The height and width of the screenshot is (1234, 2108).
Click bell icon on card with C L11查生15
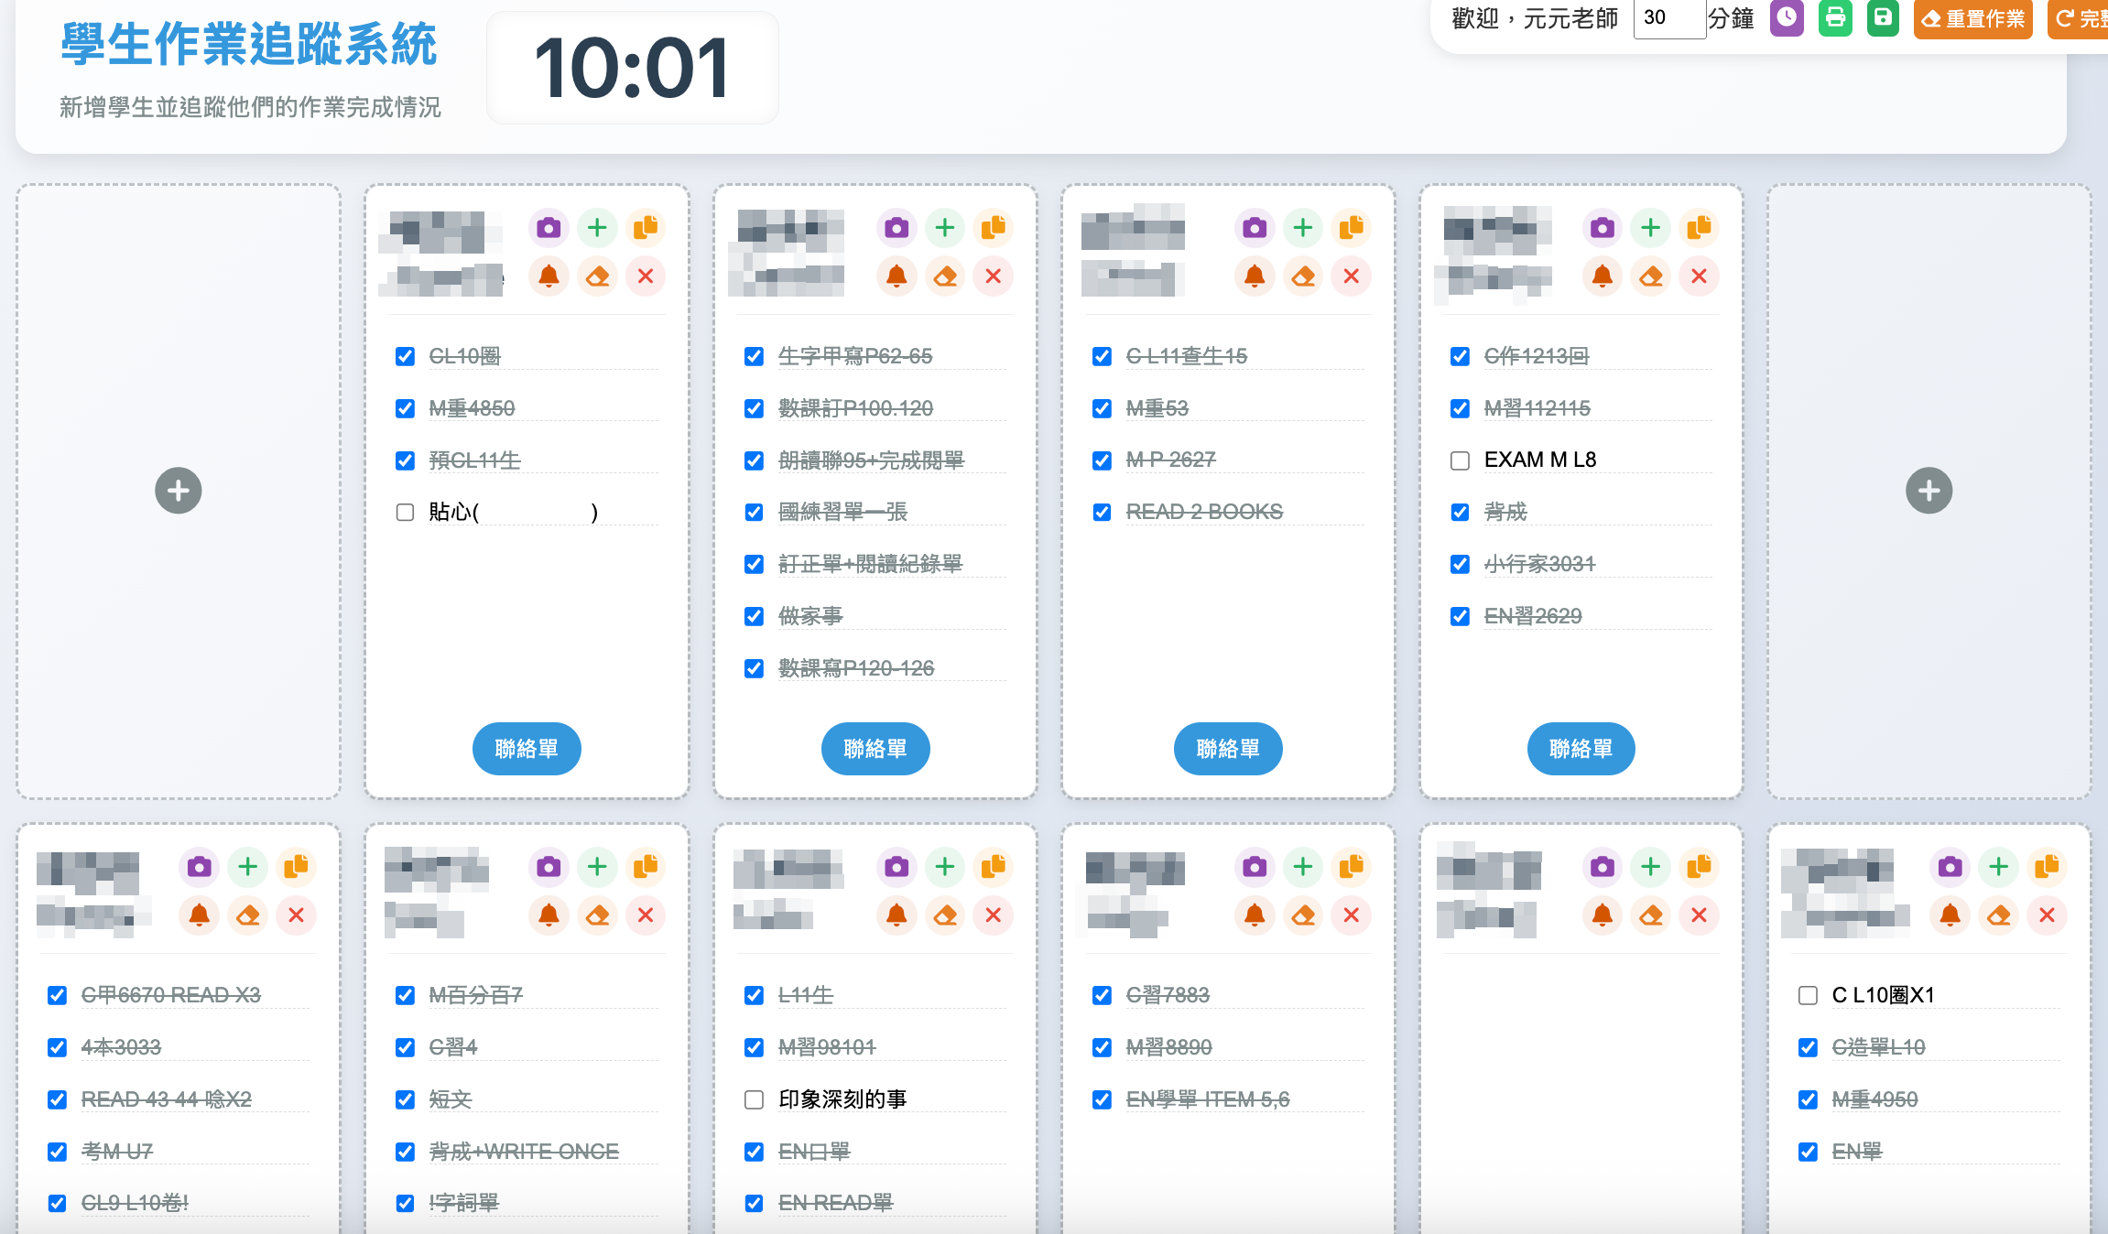(x=1255, y=276)
